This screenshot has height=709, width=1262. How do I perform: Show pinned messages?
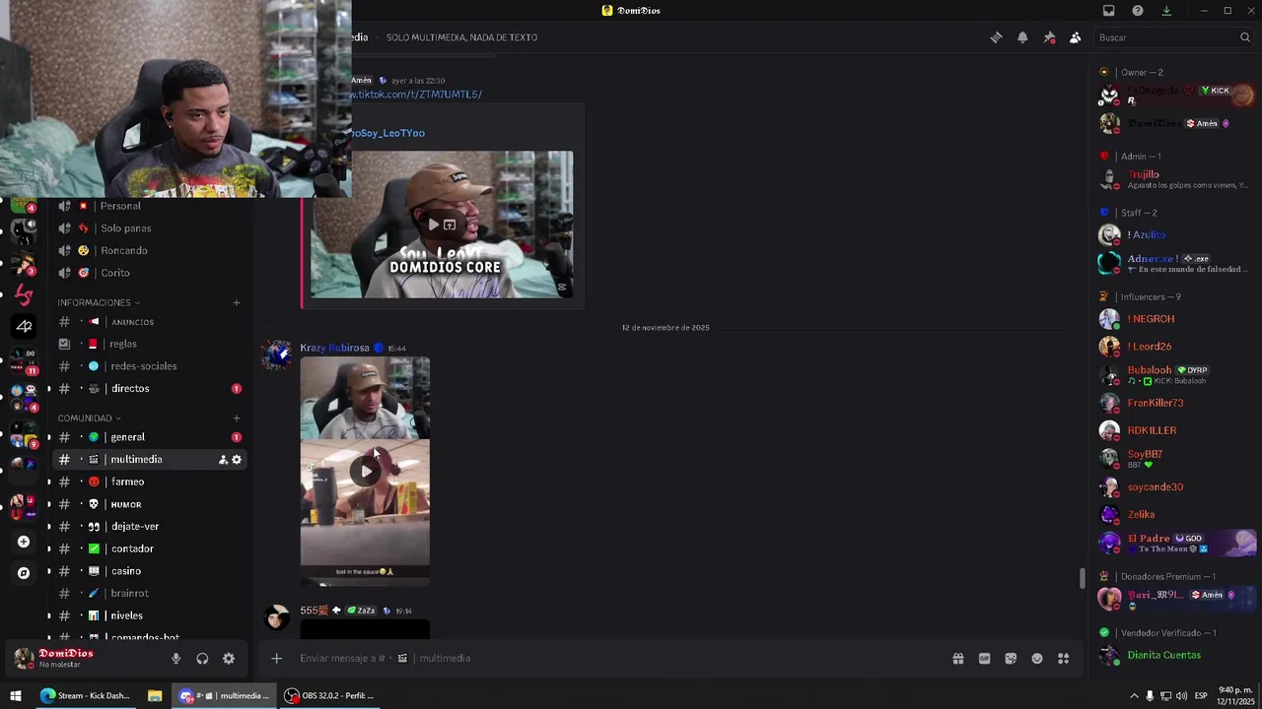point(1049,37)
